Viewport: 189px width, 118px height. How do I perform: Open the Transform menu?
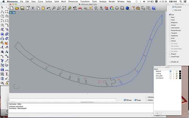(85, 2)
